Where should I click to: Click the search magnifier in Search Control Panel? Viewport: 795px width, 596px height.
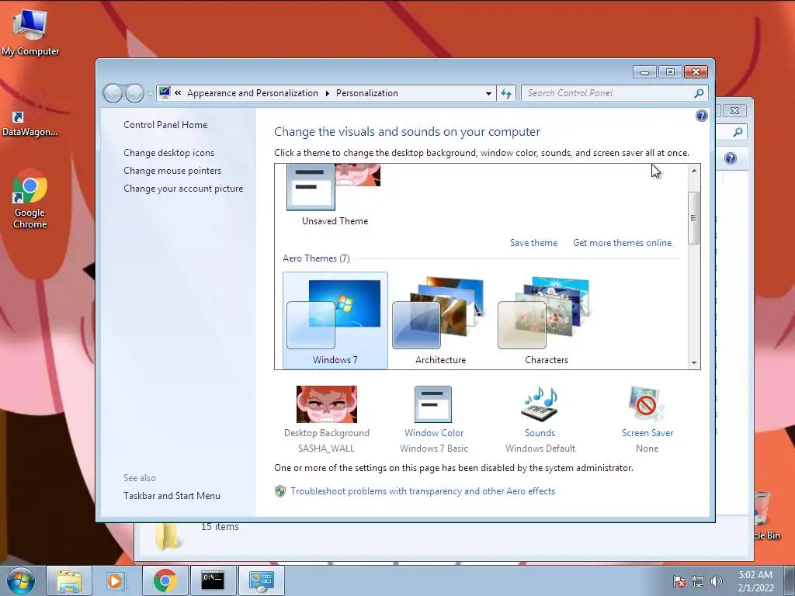[x=699, y=93]
